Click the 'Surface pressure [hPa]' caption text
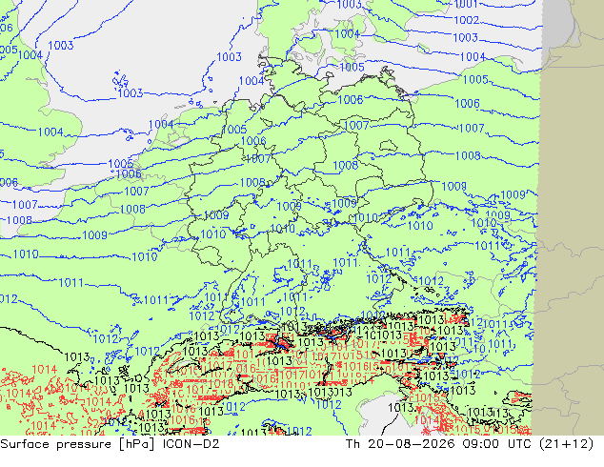This screenshot has height=467, width=604. tap(77, 444)
